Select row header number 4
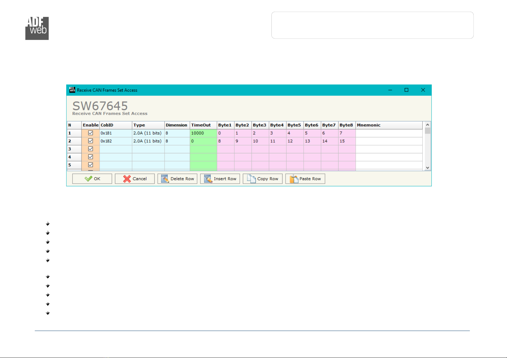This screenshot has height=358, width=507. click(x=74, y=157)
